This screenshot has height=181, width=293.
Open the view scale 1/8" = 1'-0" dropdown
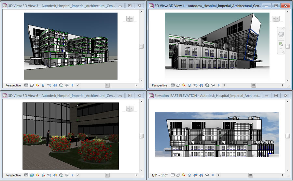coord(160,175)
